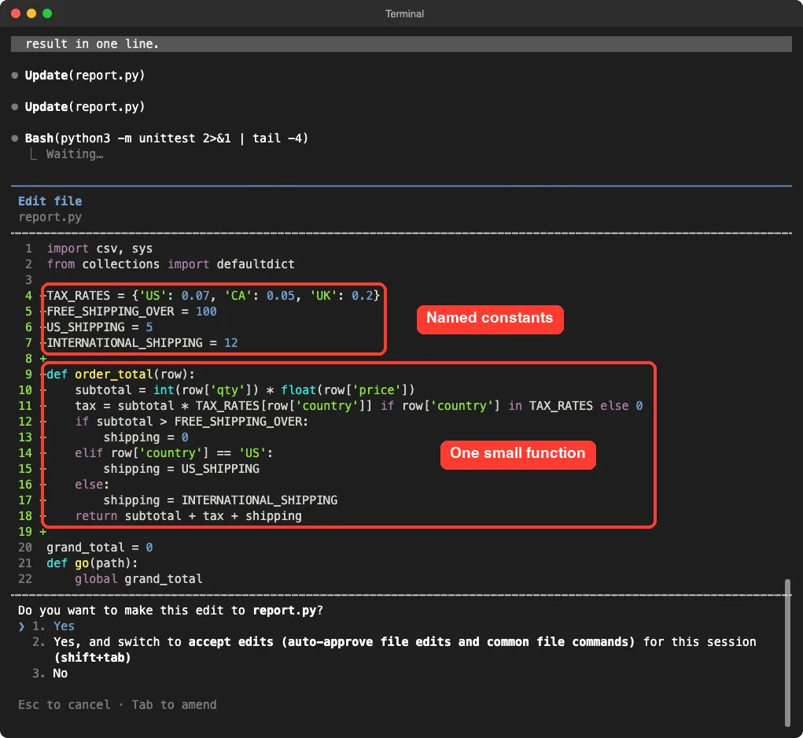Click the 'Edit file' heading
This screenshot has width=803, height=738.
(x=50, y=201)
